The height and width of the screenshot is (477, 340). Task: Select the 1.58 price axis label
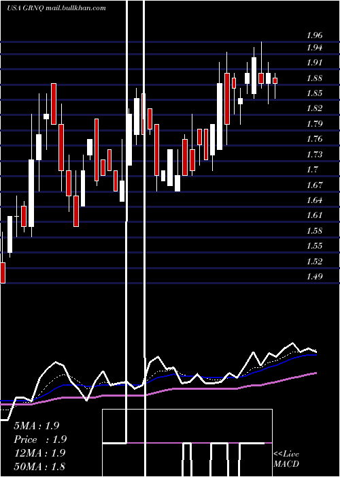314,230
